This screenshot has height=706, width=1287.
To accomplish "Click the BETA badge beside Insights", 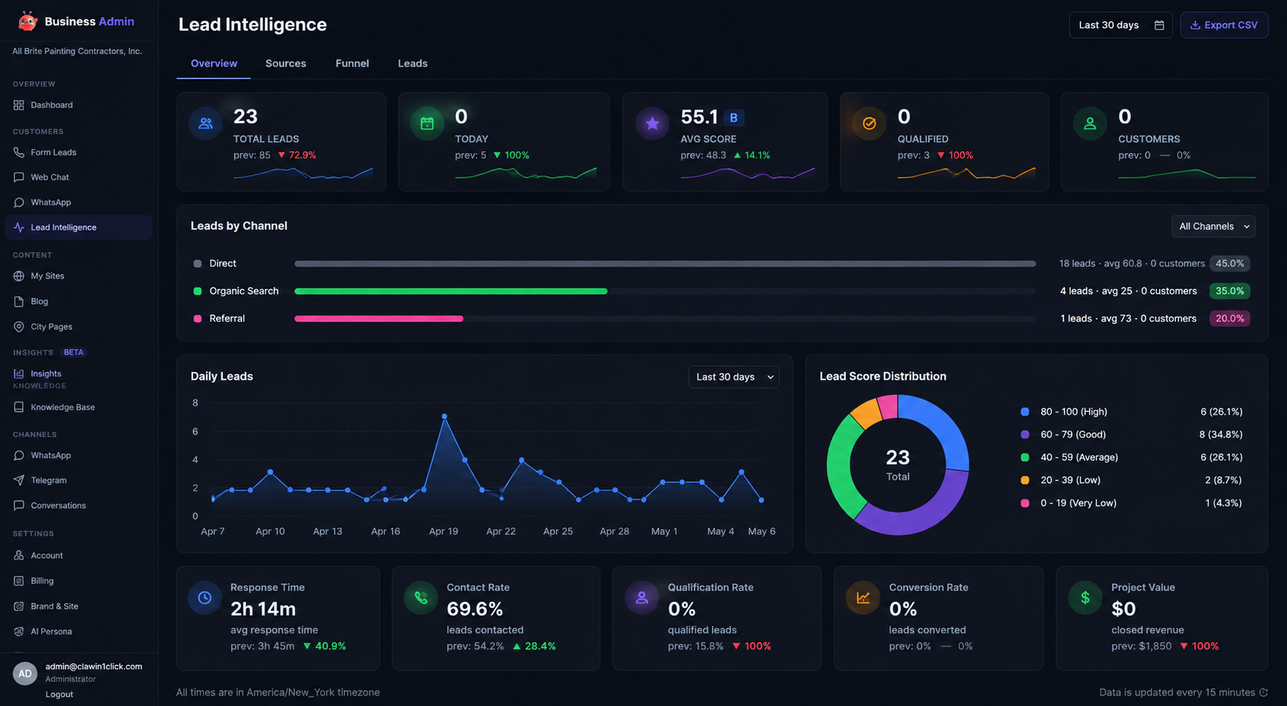I will click(74, 353).
